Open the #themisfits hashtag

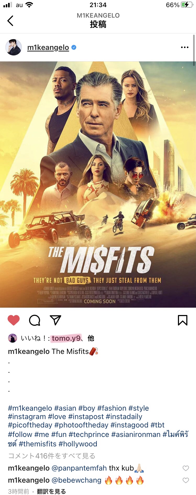pos(38,444)
